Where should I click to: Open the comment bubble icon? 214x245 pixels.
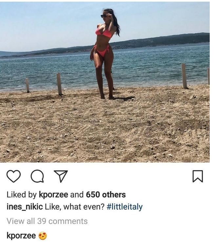(x=37, y=176)
